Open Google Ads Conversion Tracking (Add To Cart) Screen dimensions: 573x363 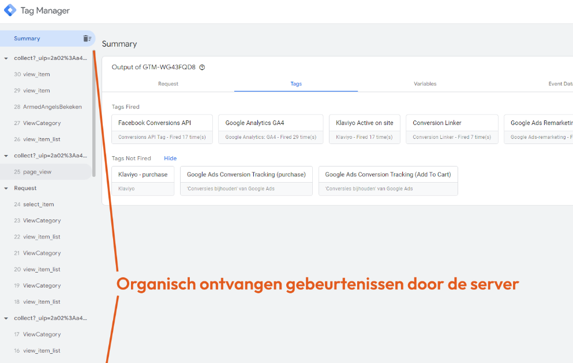pyautogui.click(x=388, y=181)
